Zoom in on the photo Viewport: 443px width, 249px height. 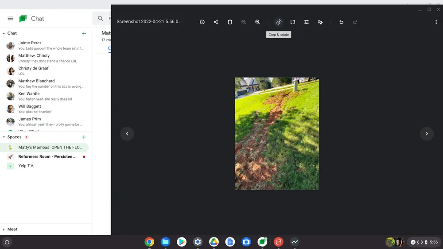(257, 22)
